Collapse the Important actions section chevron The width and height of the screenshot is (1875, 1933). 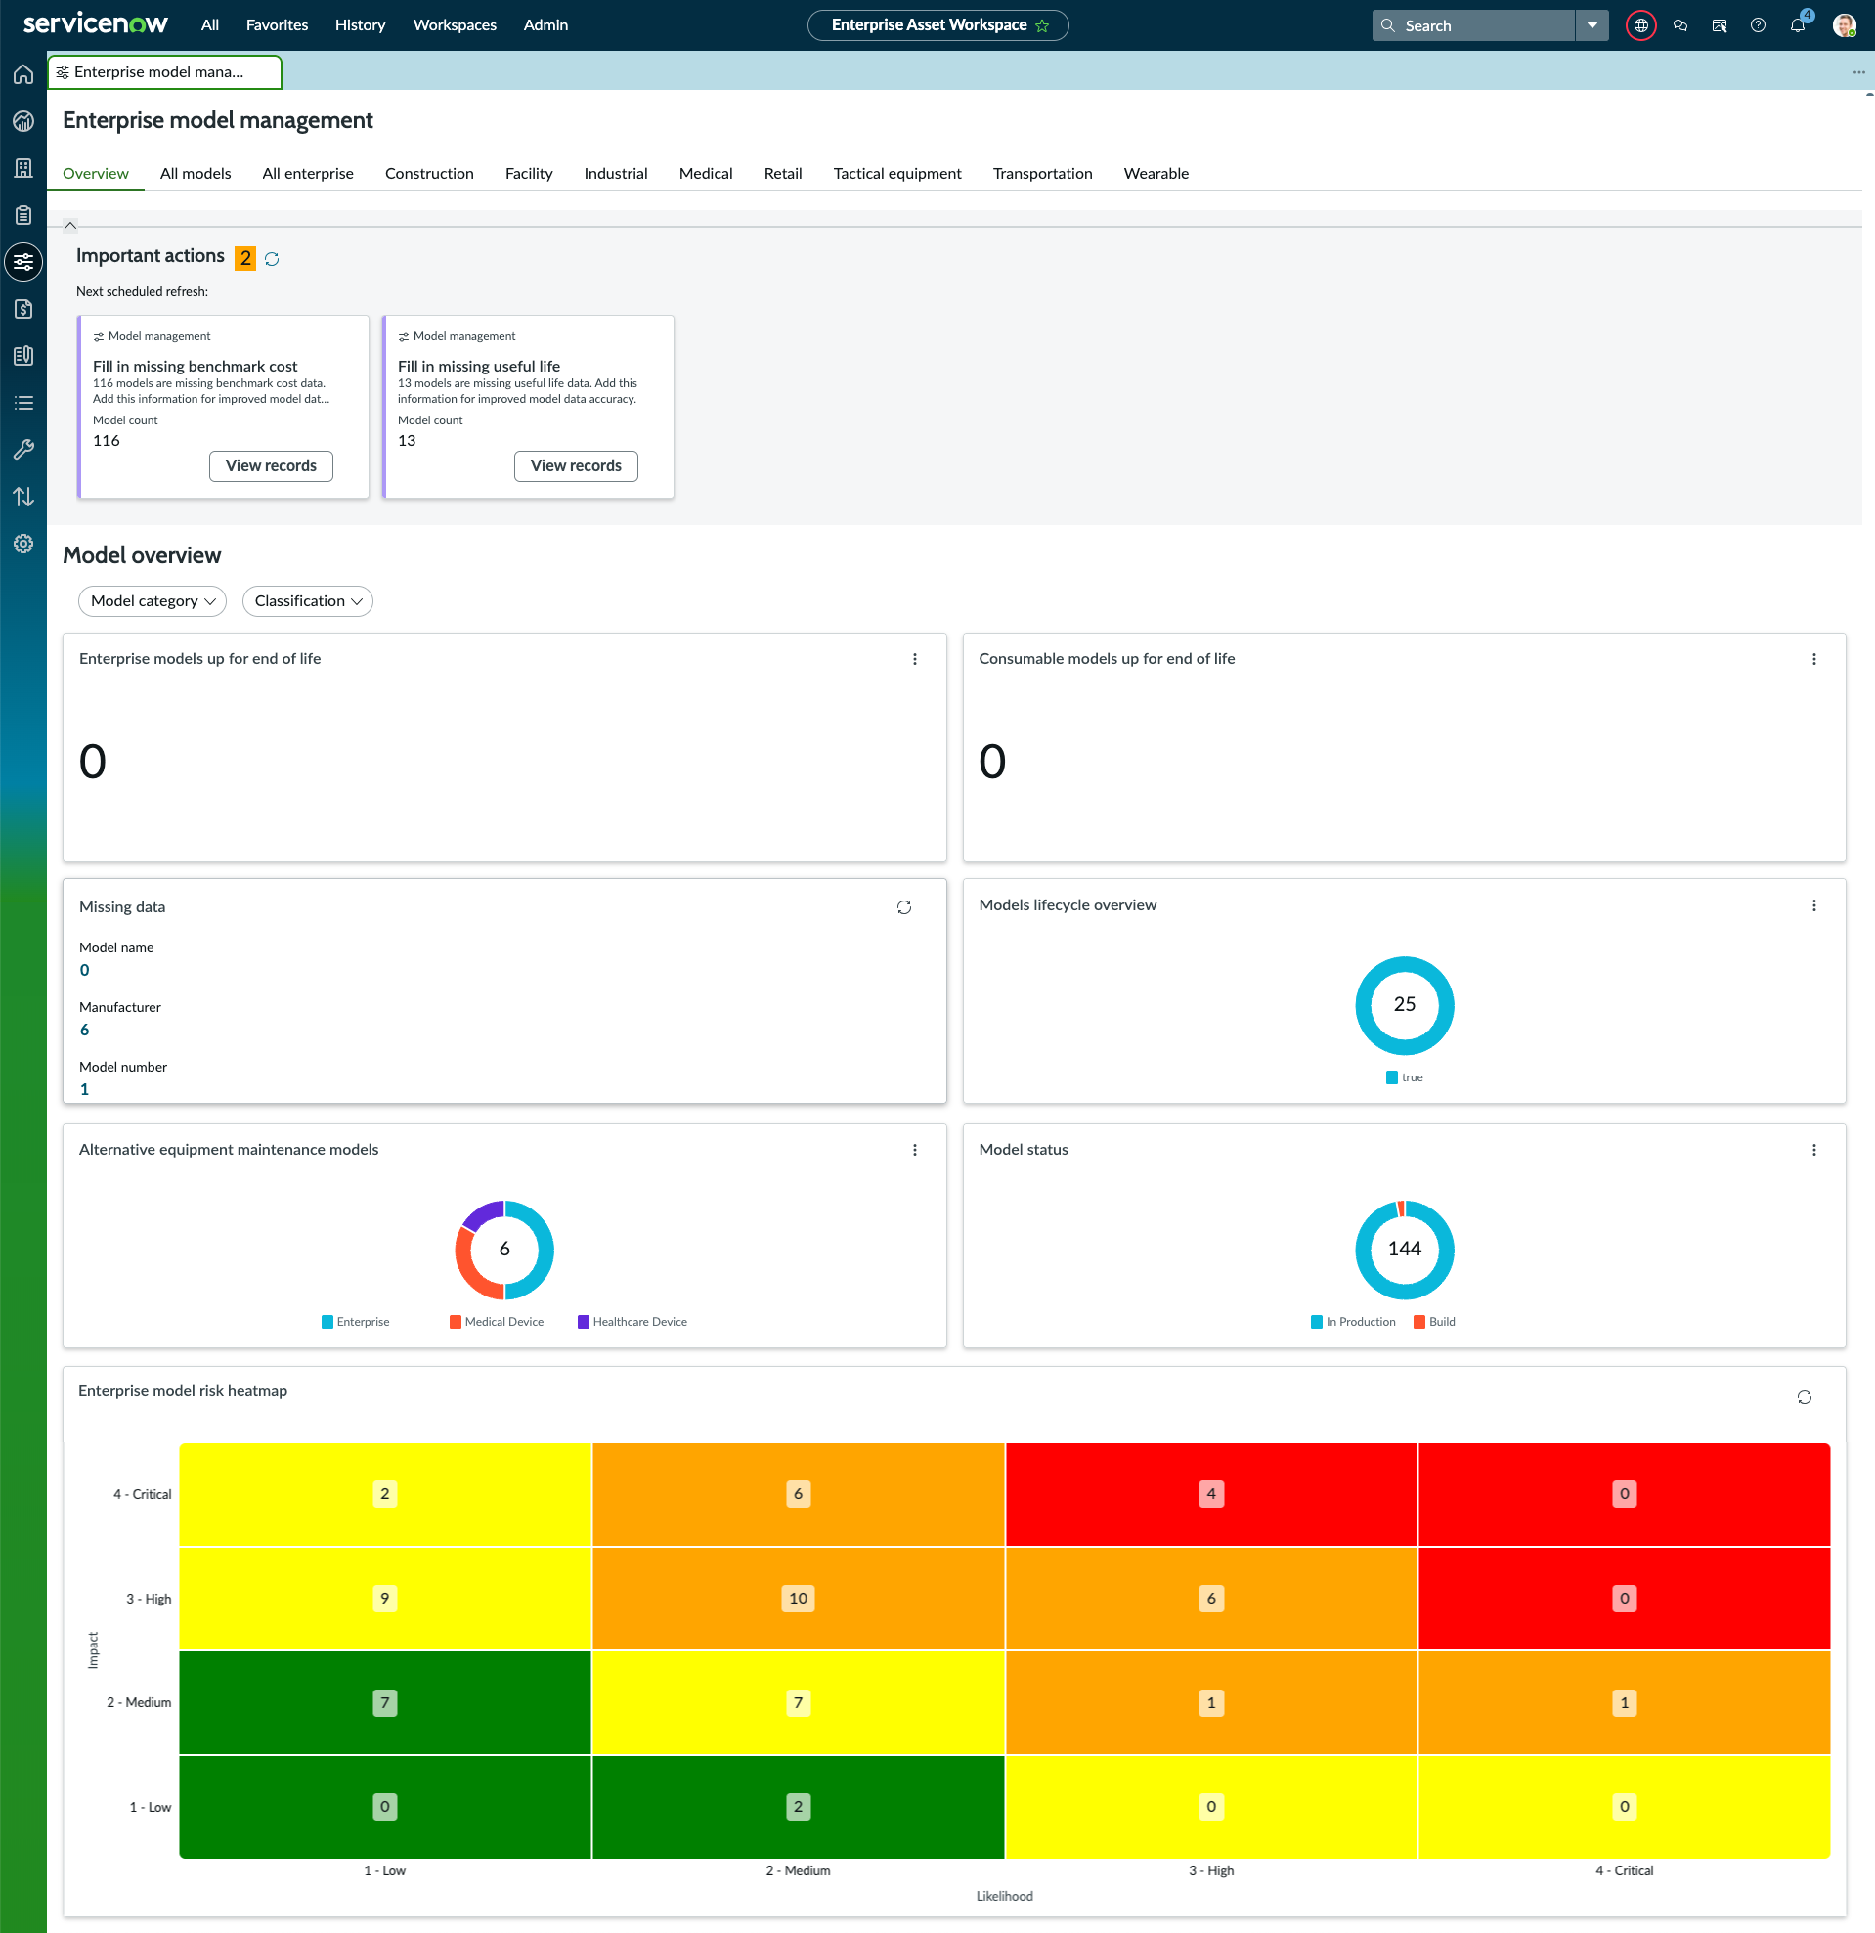(x=70, y=225)
